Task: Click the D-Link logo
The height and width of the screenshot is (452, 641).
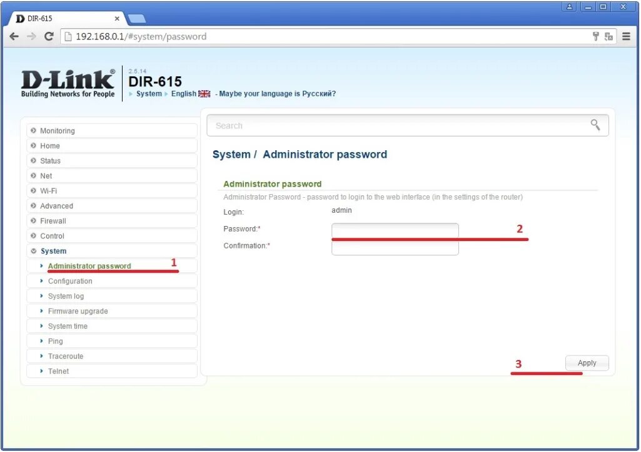Action: coord(68,84)
